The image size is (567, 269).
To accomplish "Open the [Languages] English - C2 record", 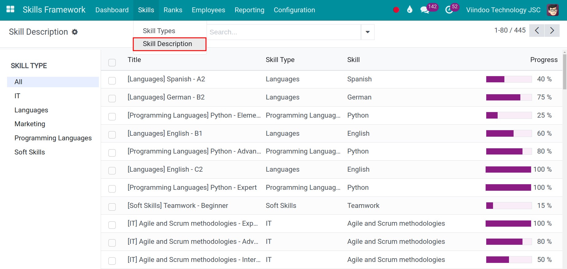I will click(x=165, y=170).
